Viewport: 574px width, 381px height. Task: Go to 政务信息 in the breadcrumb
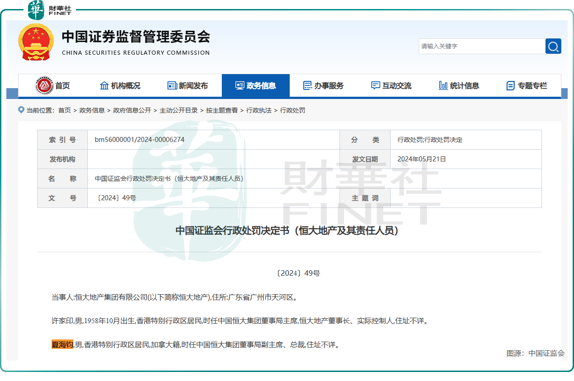click(x=92, y=110)
